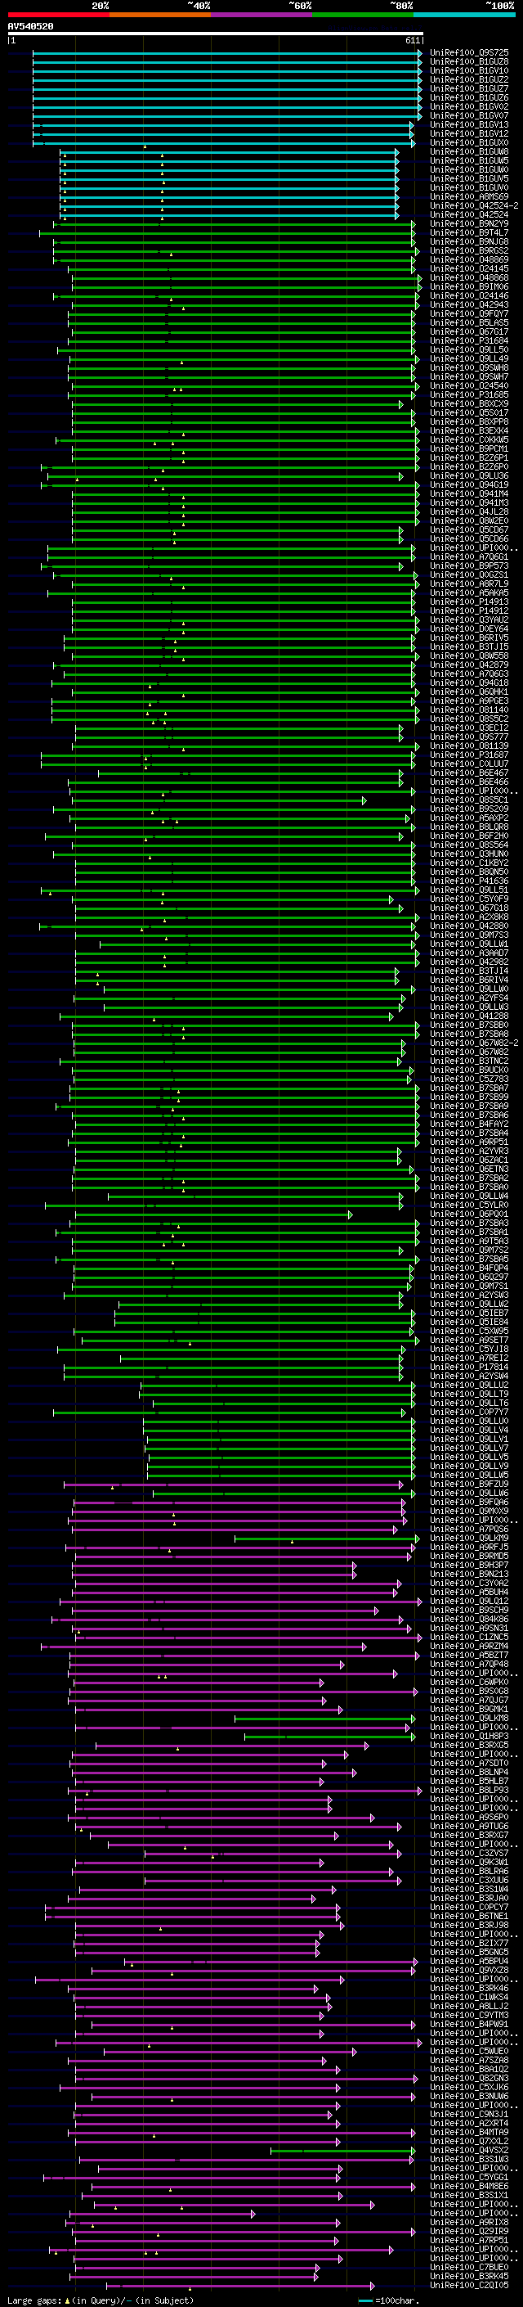
Task: Select the UniRef100_Q42524-2 label
Action: 474,206
